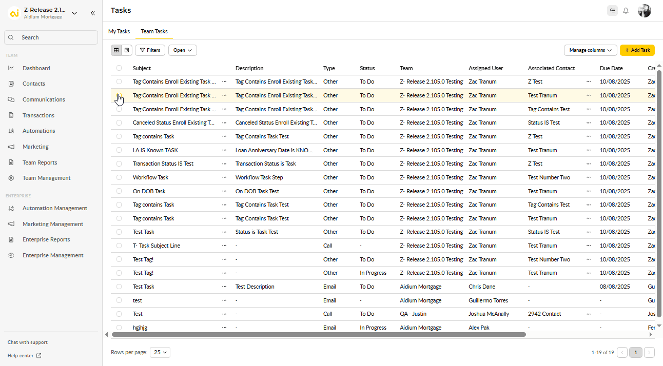Screen dimensions: 663x366
Task: Click the Add Task button
Action: [637, 50]
